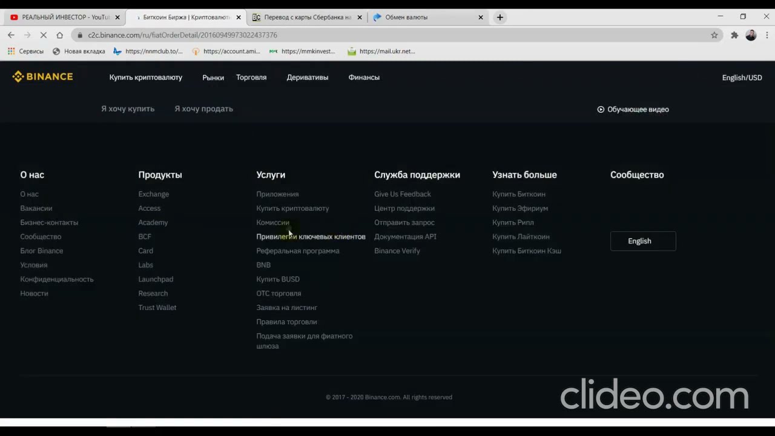Image resolution: width=775 pixels, height=436 pixels.
Task: Click the English language button in footer
Action: pos(643,241)
